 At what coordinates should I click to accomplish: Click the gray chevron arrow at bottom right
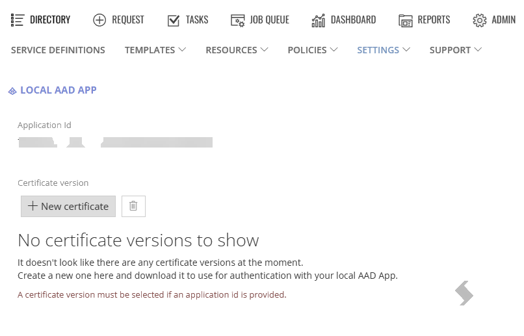click(464, 293)
